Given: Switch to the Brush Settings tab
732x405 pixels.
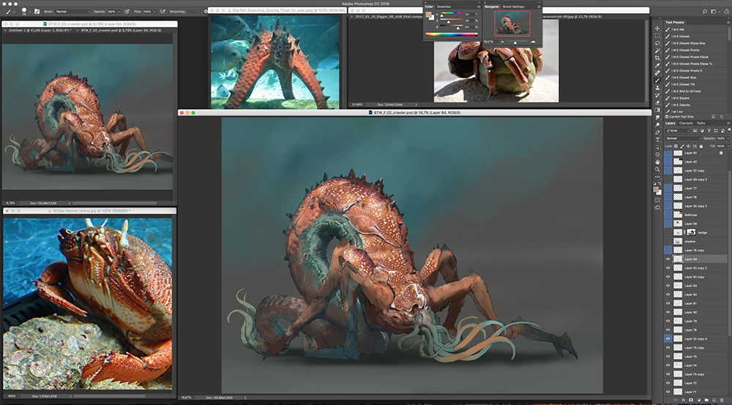Looking at the screenshot, I should (514, 7).
